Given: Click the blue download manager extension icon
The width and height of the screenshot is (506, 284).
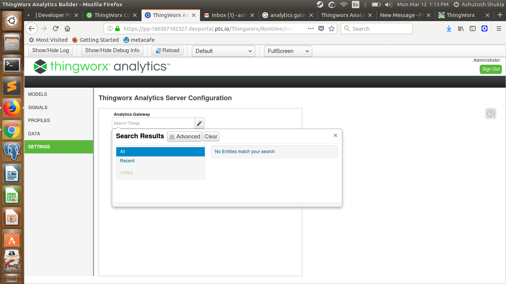Looking at the screenshot, I should (485, 28).
